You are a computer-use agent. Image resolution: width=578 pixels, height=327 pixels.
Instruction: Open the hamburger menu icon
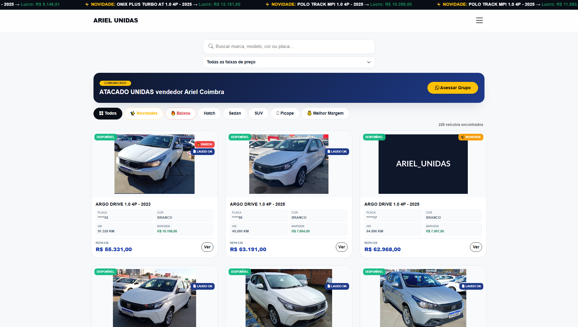479,20
